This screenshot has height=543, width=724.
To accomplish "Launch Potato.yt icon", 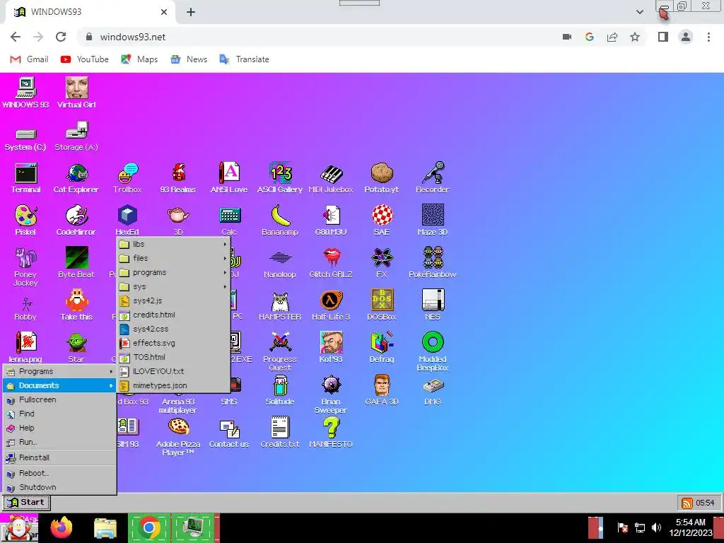I will click(x=381, y=178).
